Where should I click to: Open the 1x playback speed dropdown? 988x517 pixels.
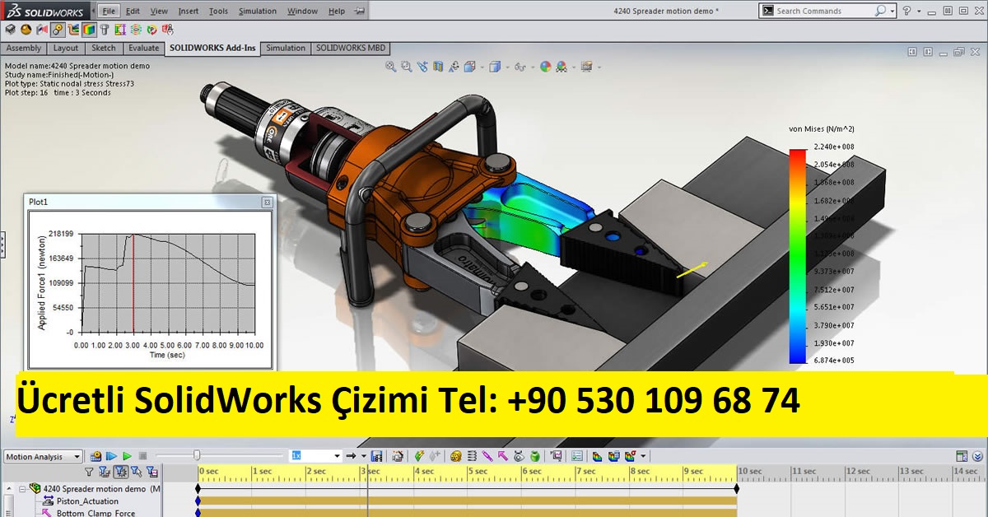(x=337, y=456)
